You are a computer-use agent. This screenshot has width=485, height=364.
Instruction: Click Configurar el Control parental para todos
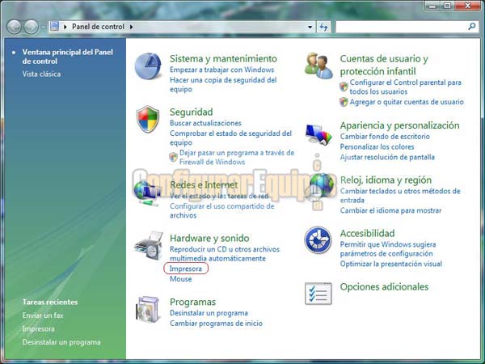pos(406,87)
